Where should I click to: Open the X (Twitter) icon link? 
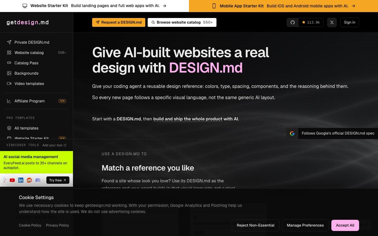point(332,22)
